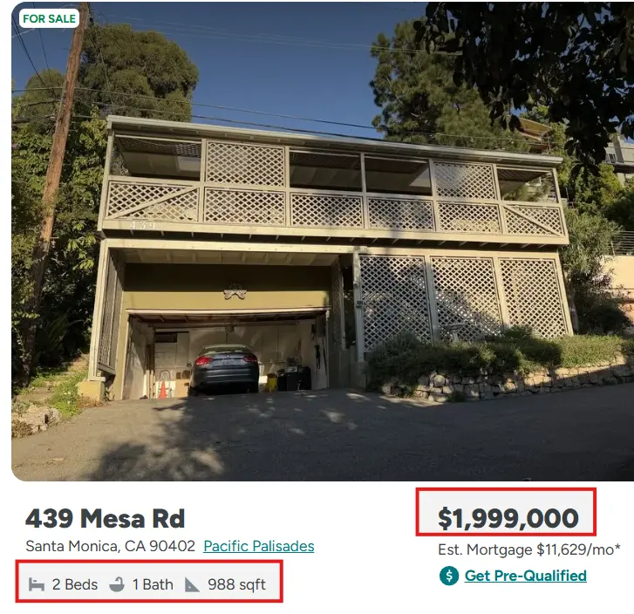The width and height of the screenshot is (634, 614).
Task: Click the FOR SALE status badge
Action: tap(49, 18)
